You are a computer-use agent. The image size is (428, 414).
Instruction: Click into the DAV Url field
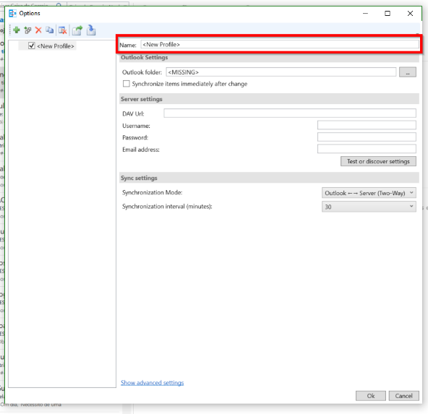(x=290, y=113)
